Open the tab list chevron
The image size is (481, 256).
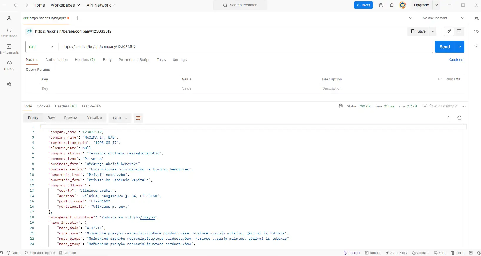[x=411, y=18]
